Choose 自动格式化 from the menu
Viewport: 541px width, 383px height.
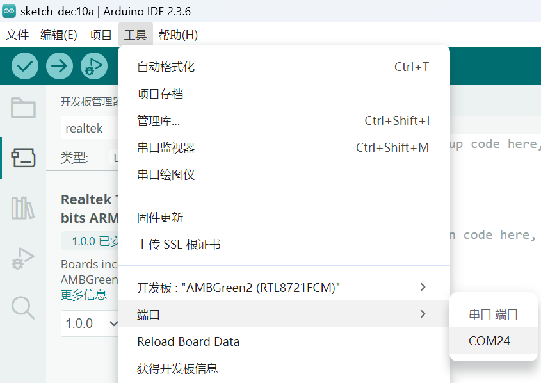tap(166, 67)
